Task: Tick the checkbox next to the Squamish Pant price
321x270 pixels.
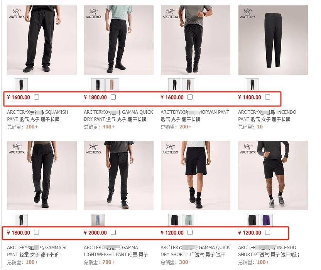Action: pyautogui.click(x=36, y=97)
